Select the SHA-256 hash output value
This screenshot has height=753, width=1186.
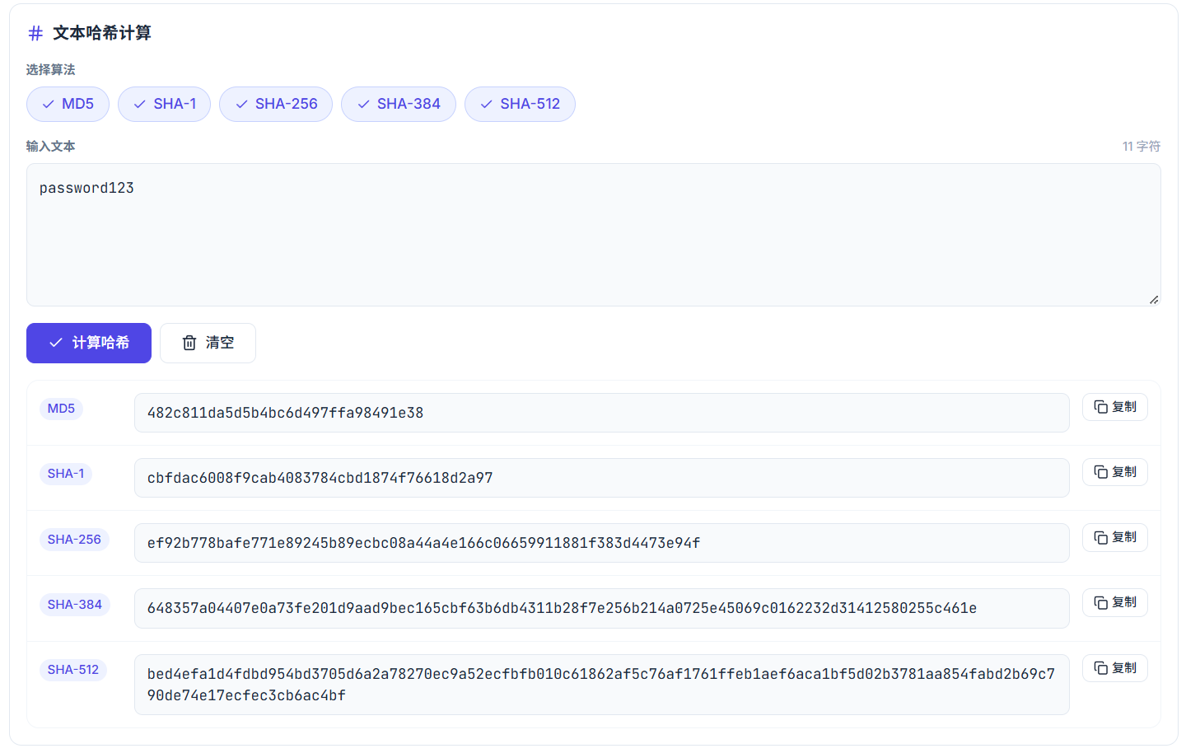pos(601,543)
